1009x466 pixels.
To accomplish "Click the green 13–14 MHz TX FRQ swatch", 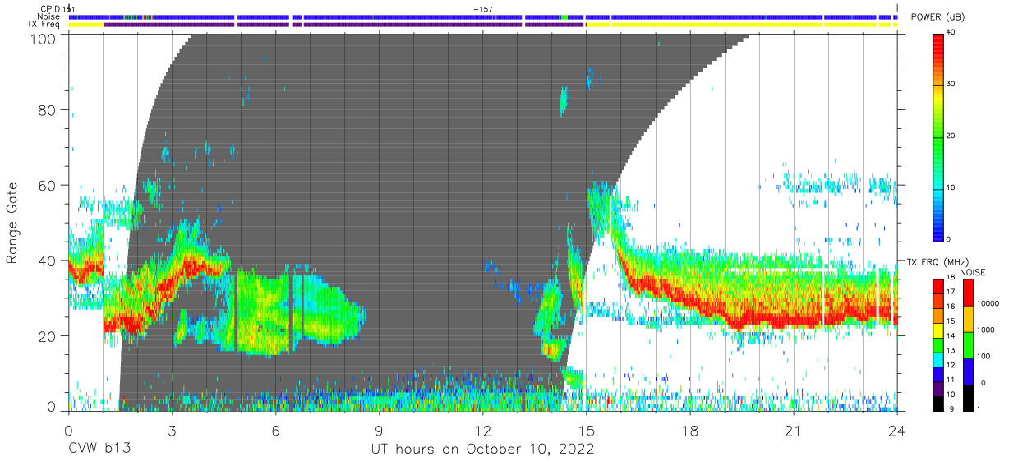I will point(938,345).
